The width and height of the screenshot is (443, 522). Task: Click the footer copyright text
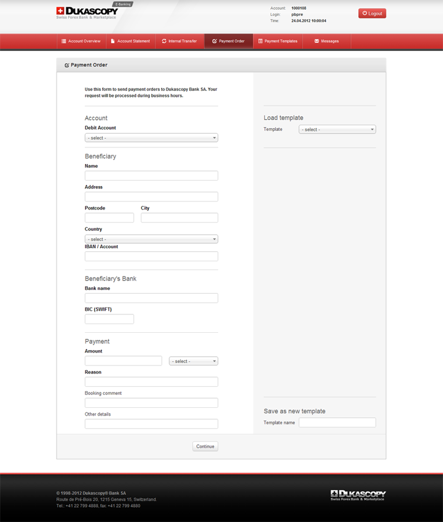(x=91, y=493)
